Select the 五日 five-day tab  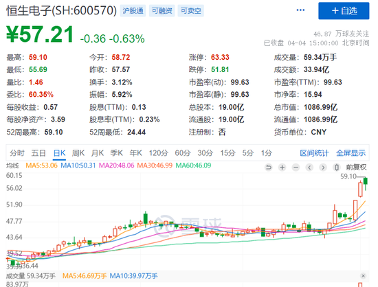(x=38, y=153)
